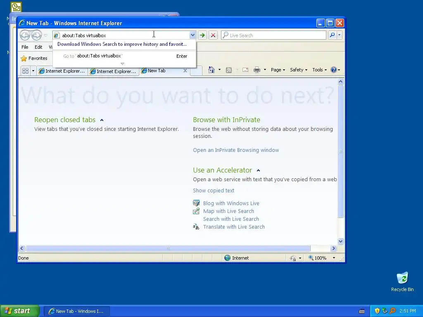Open the Tab List dropdown arrow
This screenshot has height=317, width=423.
tap(33, 71)
